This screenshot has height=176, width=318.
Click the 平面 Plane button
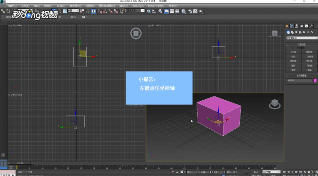309,70
